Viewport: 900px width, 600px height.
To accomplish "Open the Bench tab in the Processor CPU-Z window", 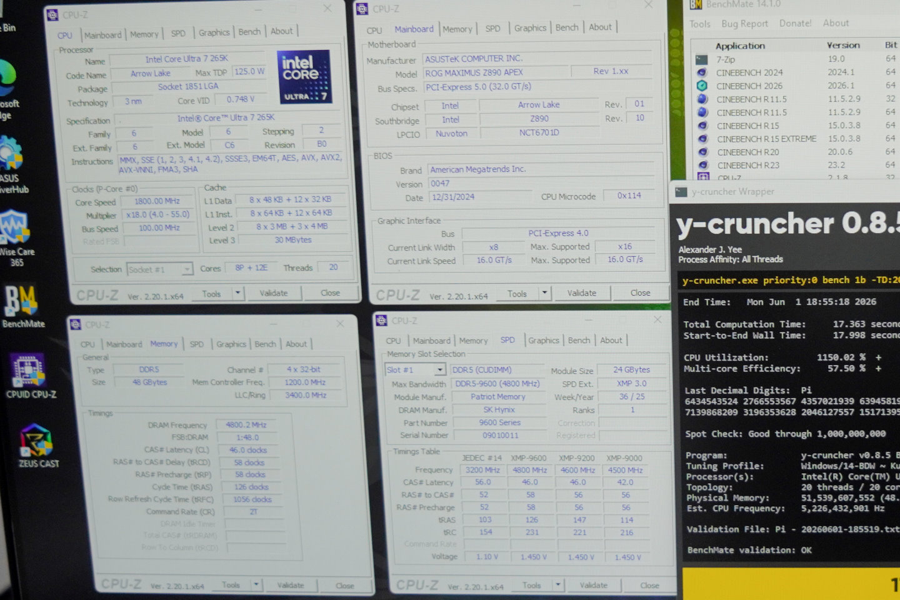I will coord(249,32).
